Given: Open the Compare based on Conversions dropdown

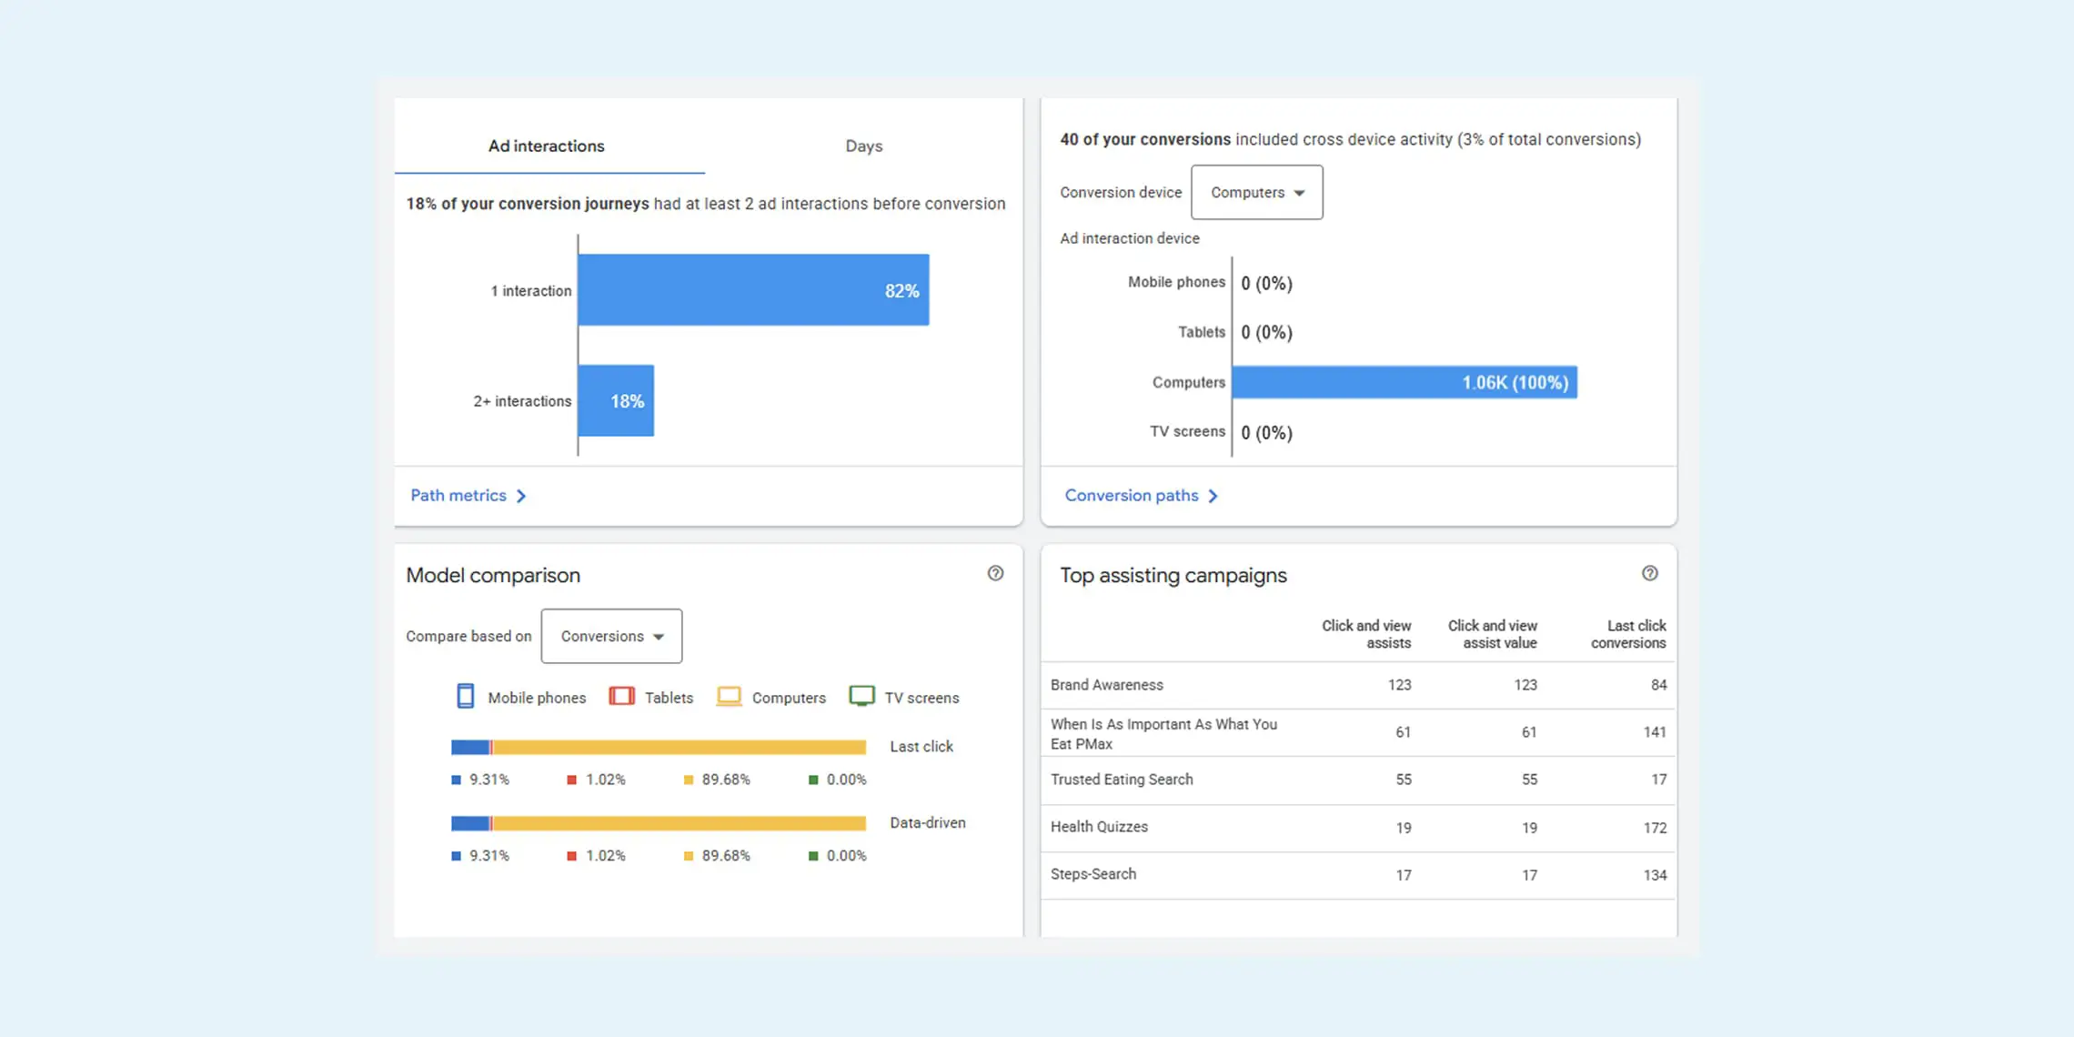Looking at the screenshot, I should tap(611, 636).
